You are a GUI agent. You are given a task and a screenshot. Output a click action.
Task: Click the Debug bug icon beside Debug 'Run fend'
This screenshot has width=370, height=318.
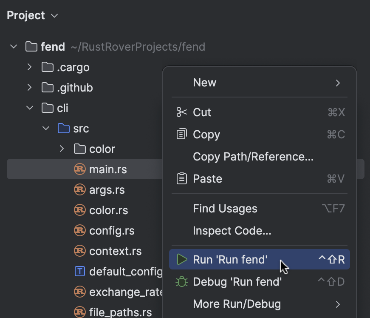pyautogui.click(x=182, y=281)
